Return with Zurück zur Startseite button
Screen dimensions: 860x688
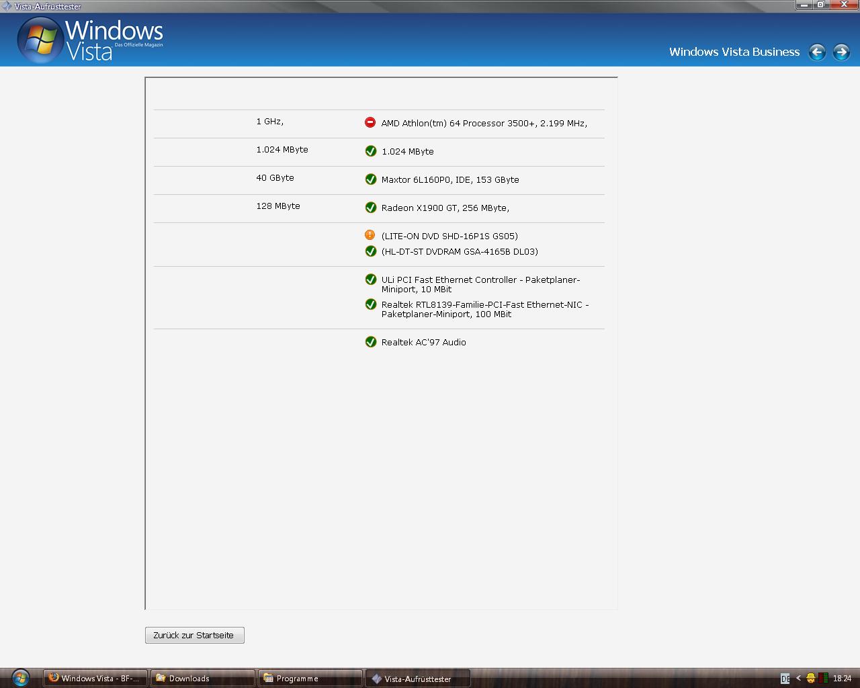tap(195, 635)
